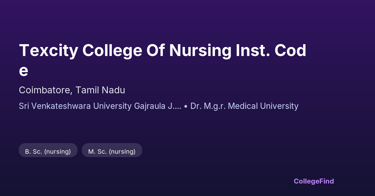Click the word "College" in the heading
This screenshot has width=375, height=196.
pos(112,51)
